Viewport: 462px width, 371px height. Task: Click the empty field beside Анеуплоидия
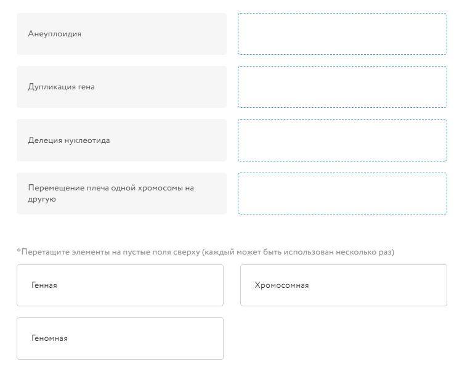click(342, 34)
